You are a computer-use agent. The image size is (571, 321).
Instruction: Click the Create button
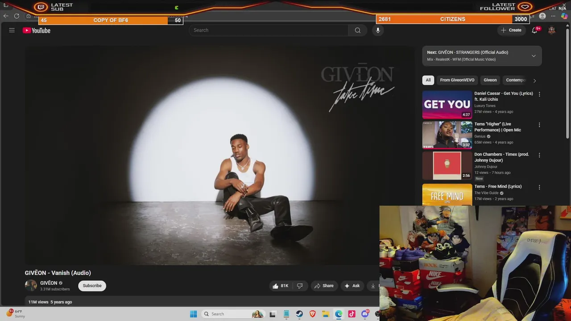tap(511, 30)
